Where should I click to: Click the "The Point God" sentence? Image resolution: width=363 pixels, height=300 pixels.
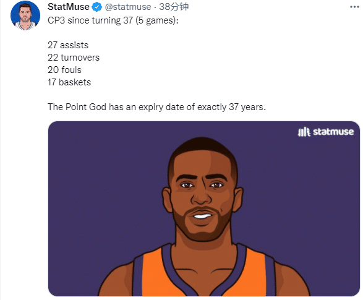click(x=156, y=107)
